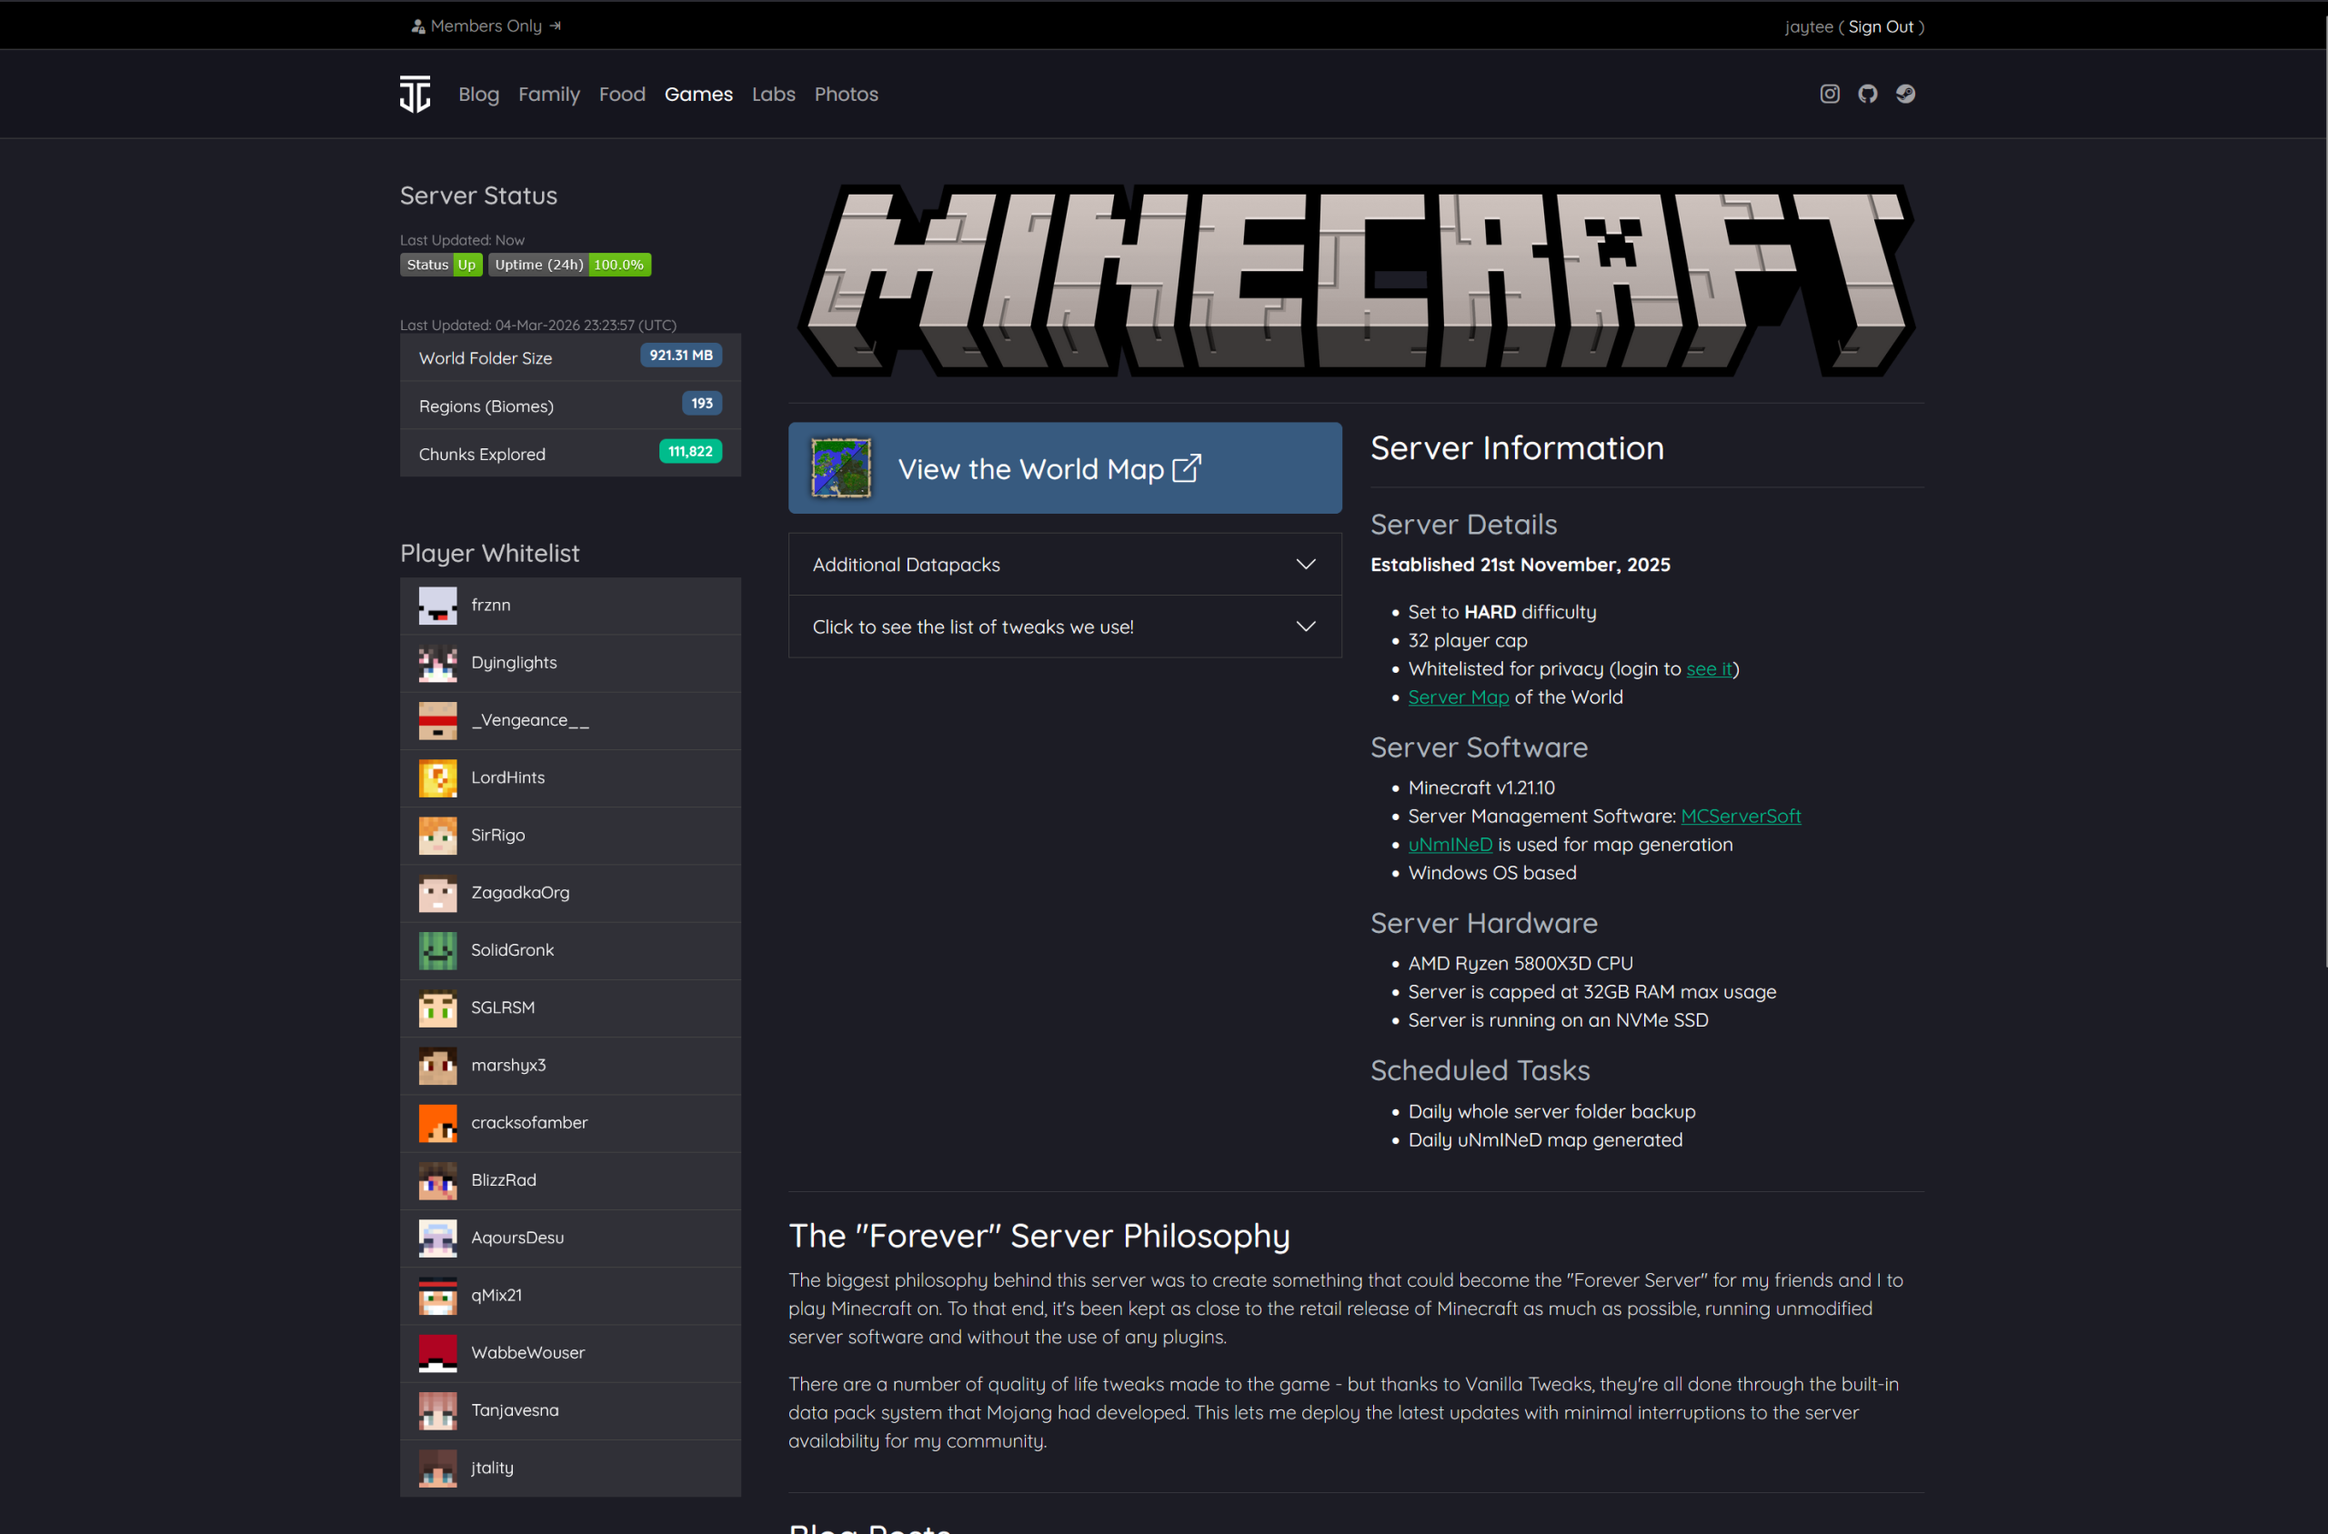Screen dimensions: 2328x1534
Task: Click the Sign Out link
Action: pyautogui.click(x=1880, y=26)
